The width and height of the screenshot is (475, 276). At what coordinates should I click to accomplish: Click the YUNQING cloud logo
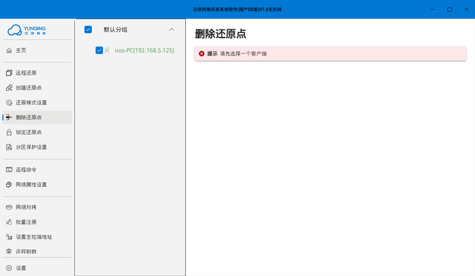pos(27,30)
